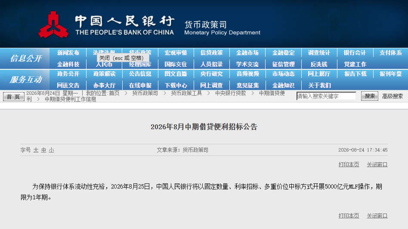Set font size to 小
Screen dimensions: 408x229
(52, 150)
